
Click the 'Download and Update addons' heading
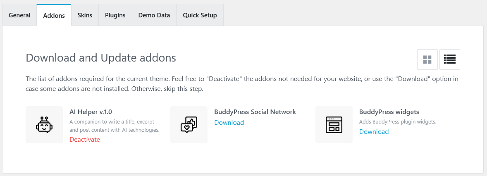pyautogui.click(x=101, y=58)
